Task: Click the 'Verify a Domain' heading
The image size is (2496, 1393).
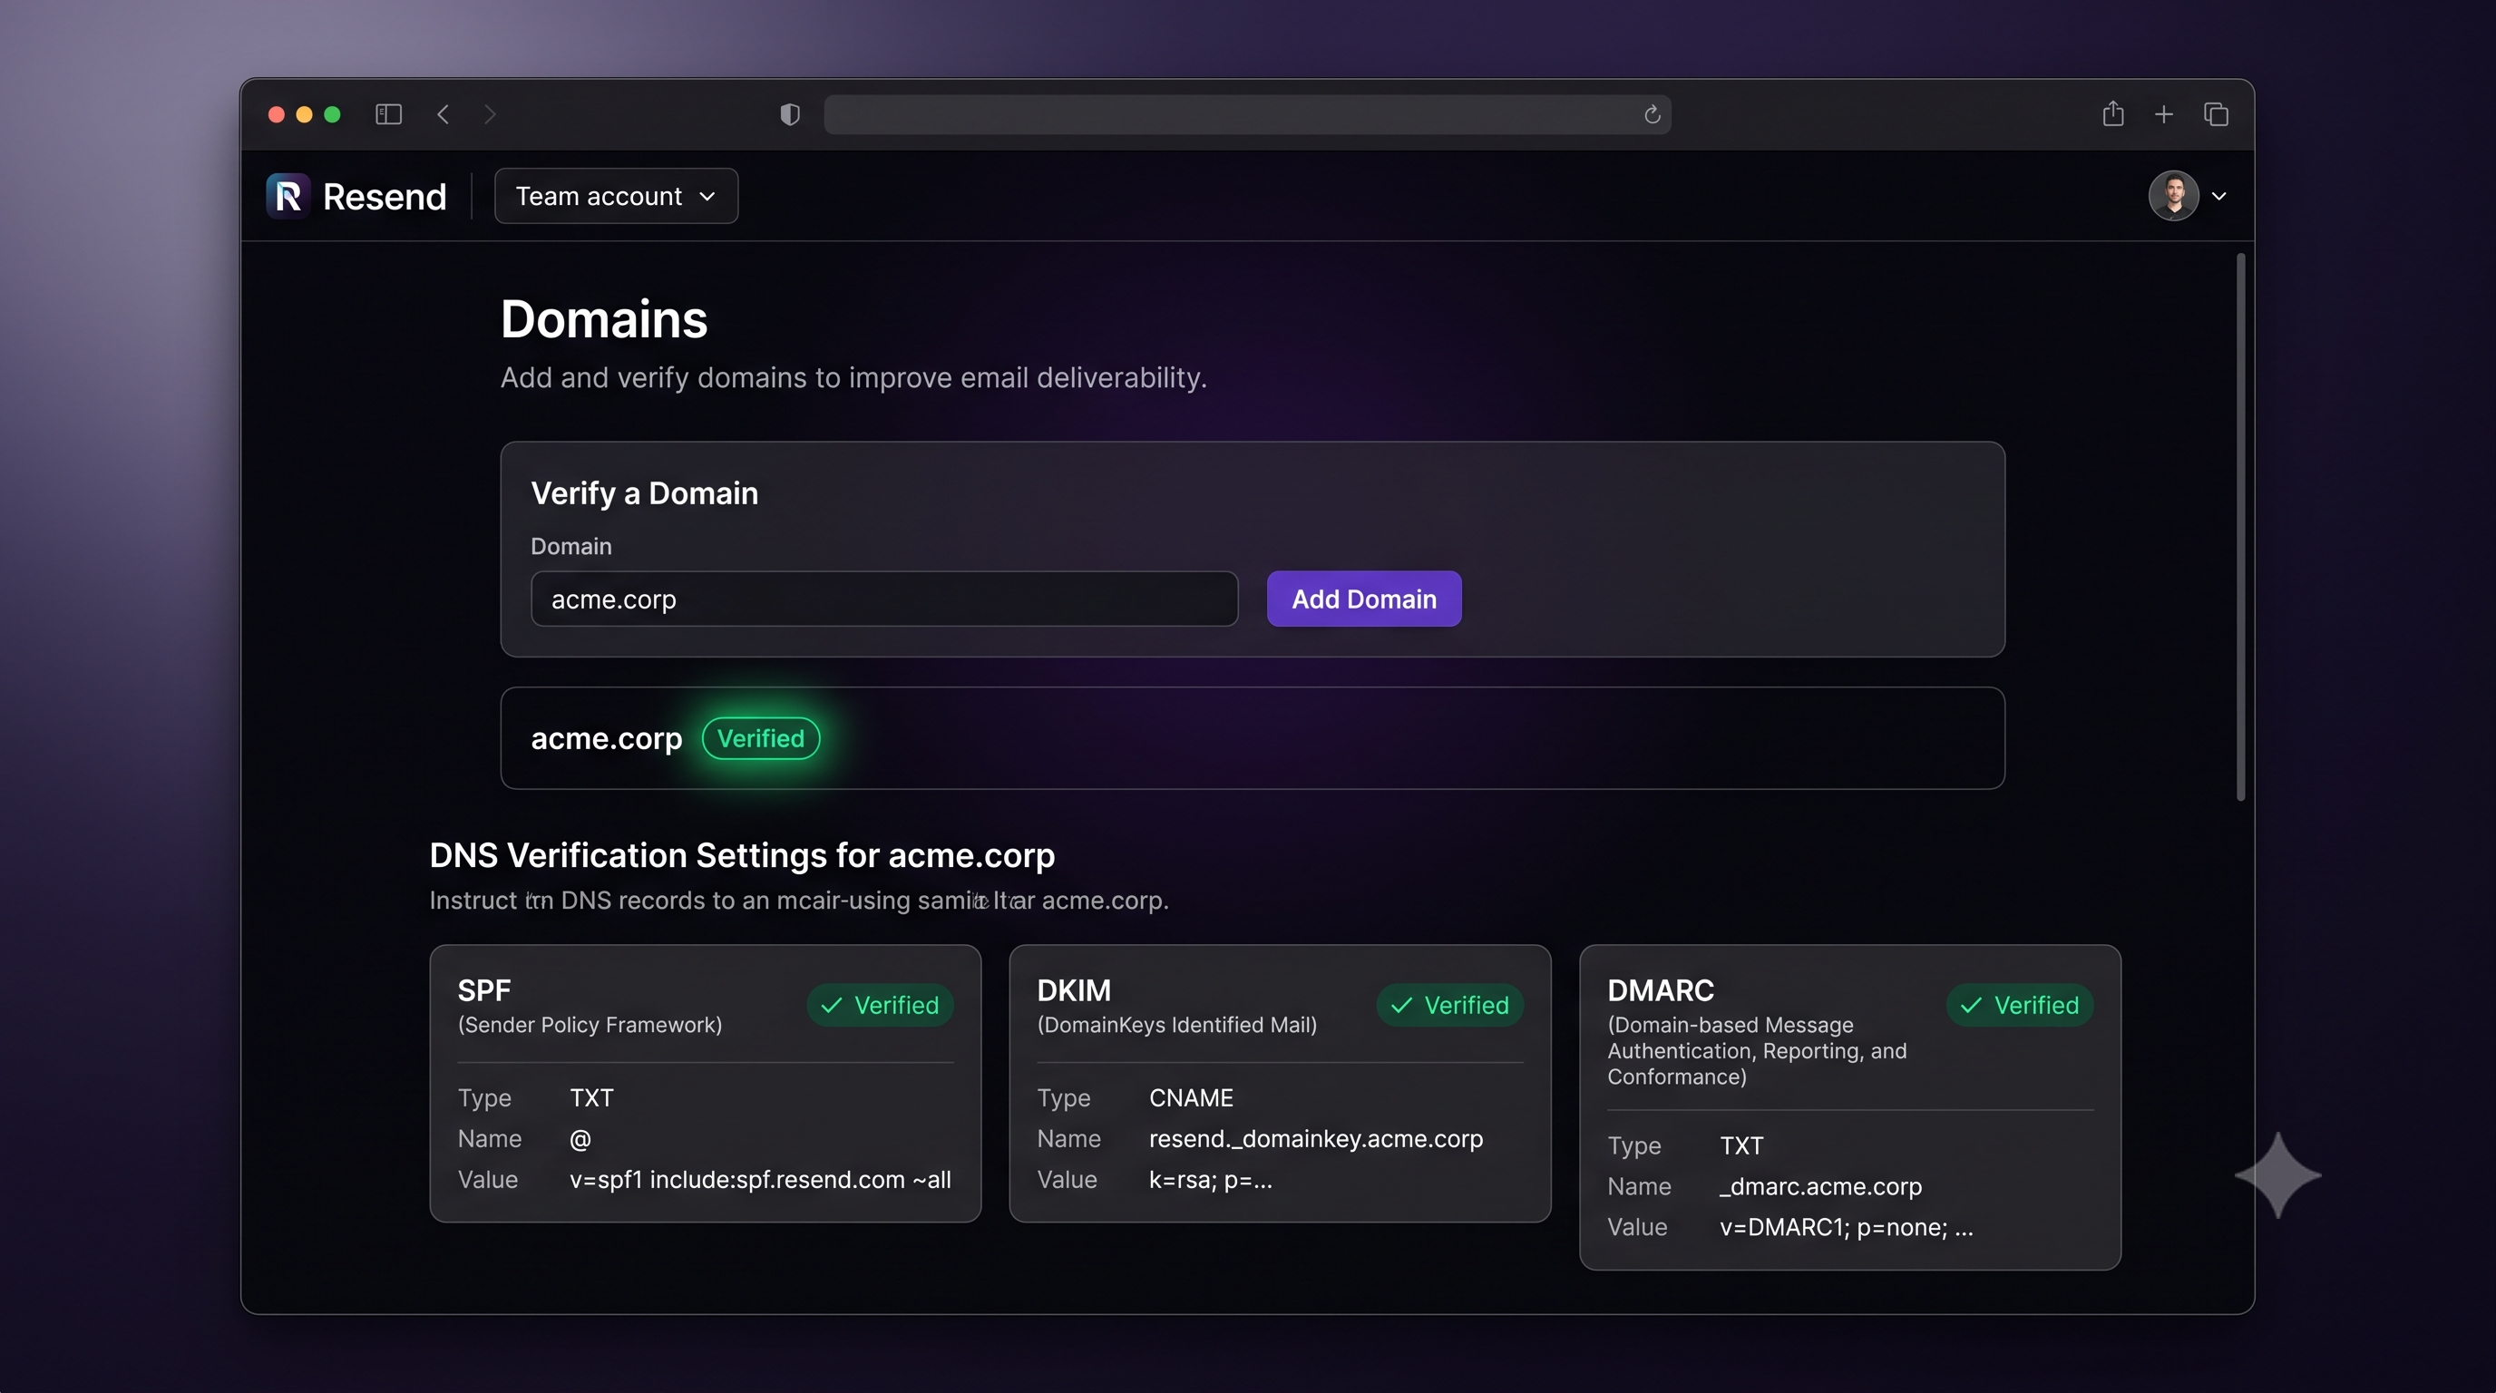Action: (x=644, y=493)
